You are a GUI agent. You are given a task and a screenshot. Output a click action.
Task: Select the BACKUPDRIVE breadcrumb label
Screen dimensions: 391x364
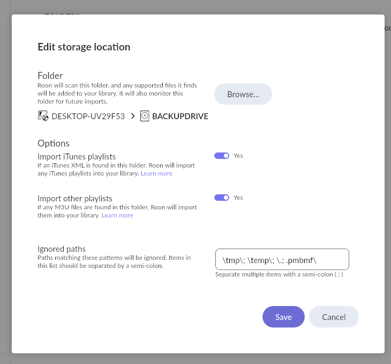(x=180, y=116)
